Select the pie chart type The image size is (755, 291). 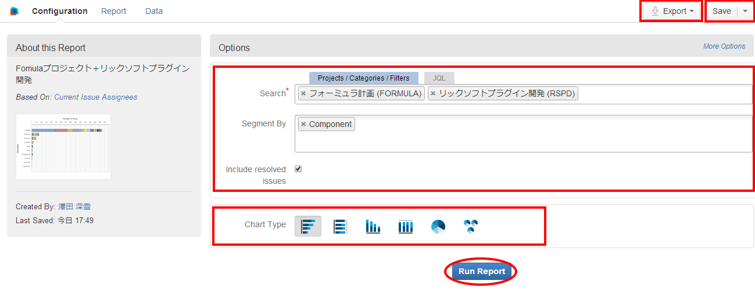(438, 226)
